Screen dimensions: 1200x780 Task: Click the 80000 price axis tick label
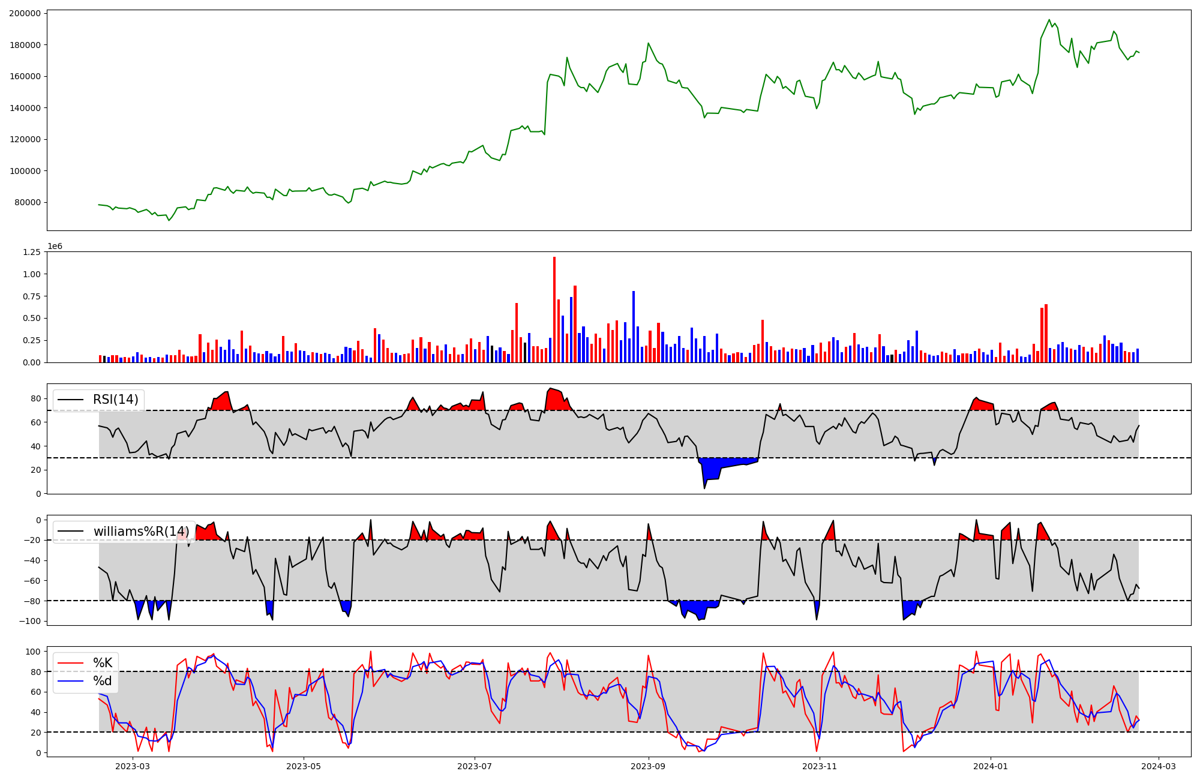pyautogui.click(x=27, y=202)
